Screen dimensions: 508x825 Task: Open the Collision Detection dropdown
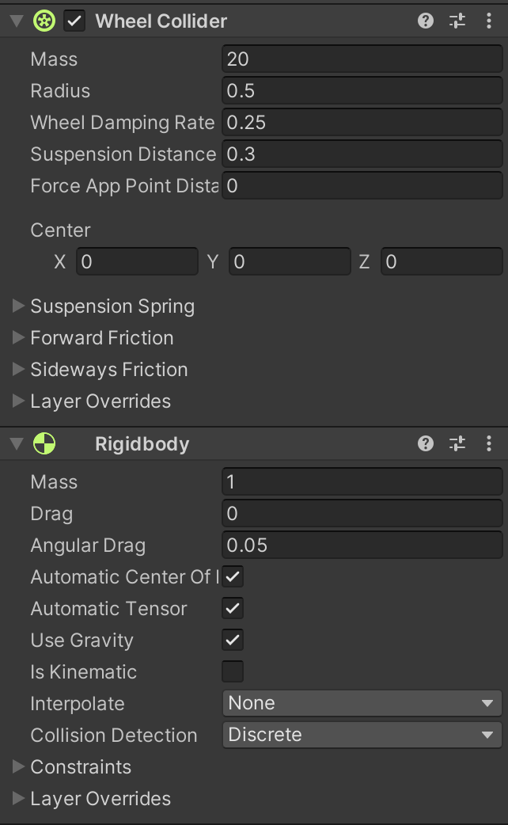362,735
